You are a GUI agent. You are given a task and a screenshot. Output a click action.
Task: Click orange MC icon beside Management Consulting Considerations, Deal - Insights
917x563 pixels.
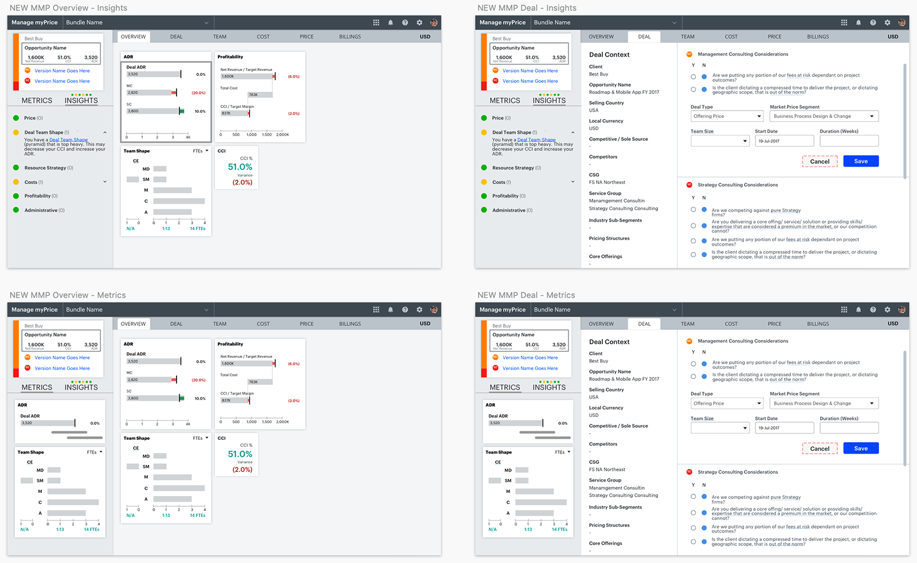click(689, 54)
